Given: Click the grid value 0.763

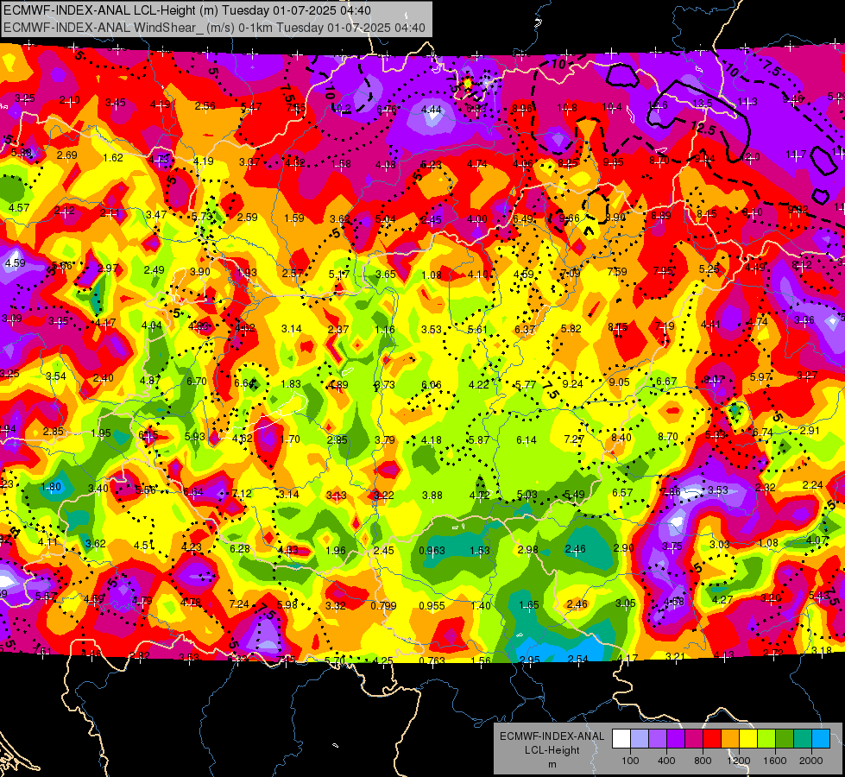Looking at the screenshot, I should click(x=432, y=660).
